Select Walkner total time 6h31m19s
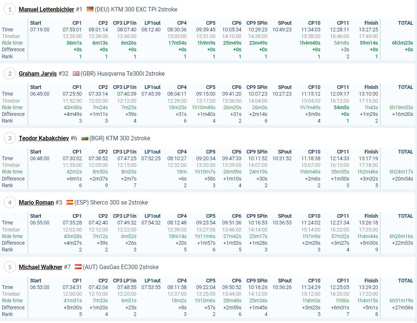Image resolution: width=417 pixels, height=323 pixels. coord(401,301)
